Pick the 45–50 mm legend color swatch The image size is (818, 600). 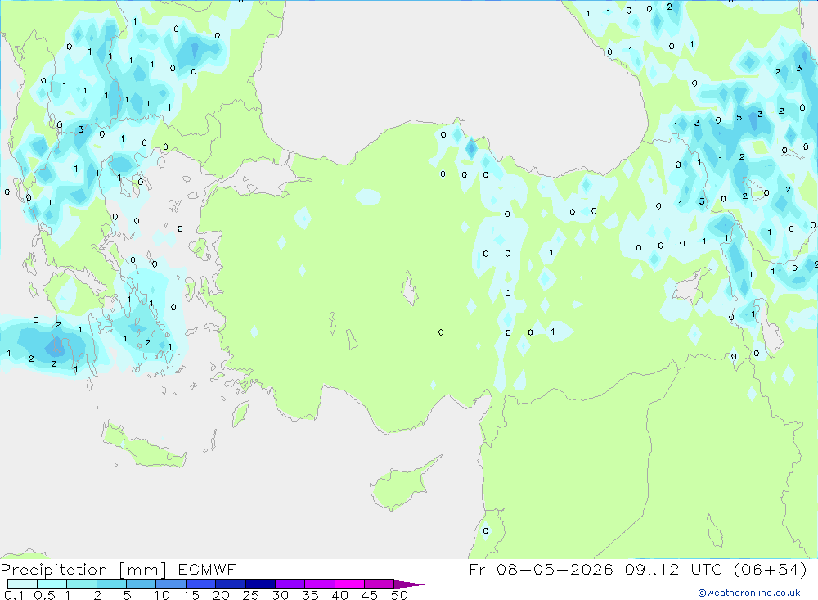point(379,584)
